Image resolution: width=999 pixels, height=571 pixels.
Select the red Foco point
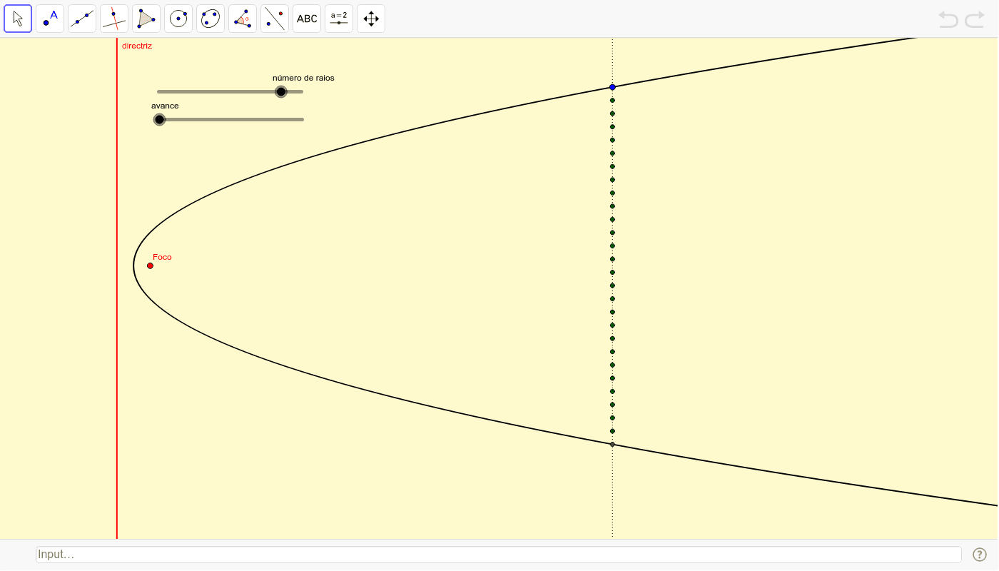pos(150,266)
